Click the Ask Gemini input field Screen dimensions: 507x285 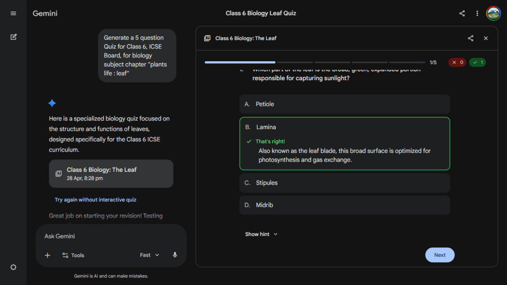coord(111,236)
